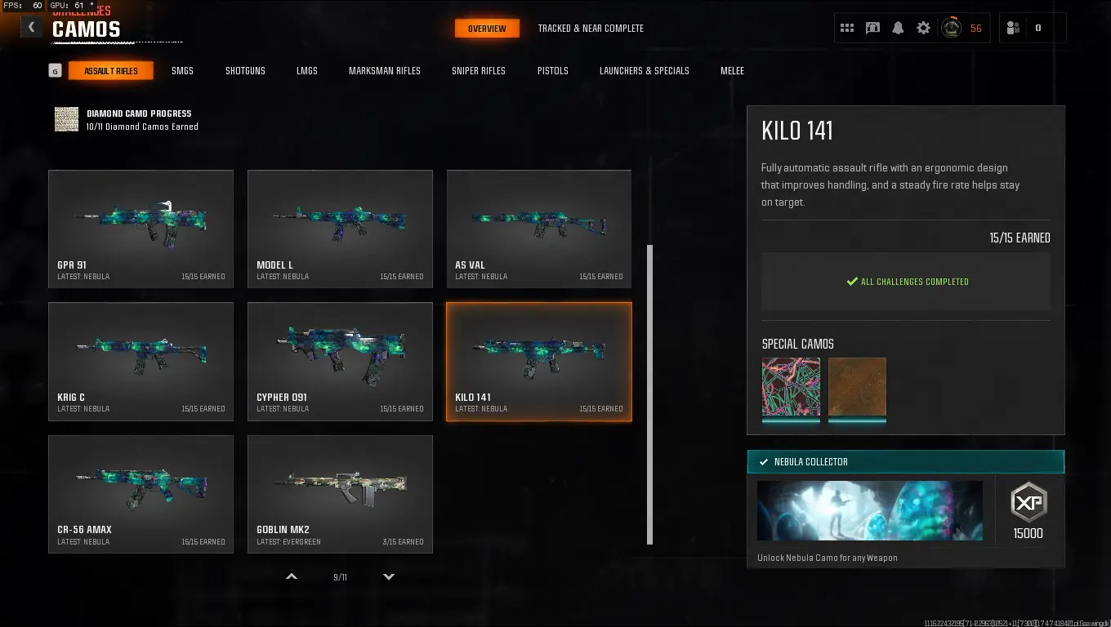Image resolution: width=1111 pixels, height=627 pixels.
Task: Click the G key prompt left of Assault Rifles
Action: (x=55, y=71)
